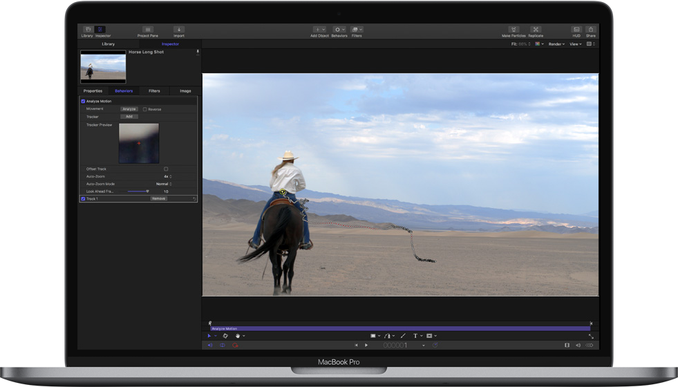Show the HUD panel
This screenshot has width=678, height=387.
tap(576, 30)
